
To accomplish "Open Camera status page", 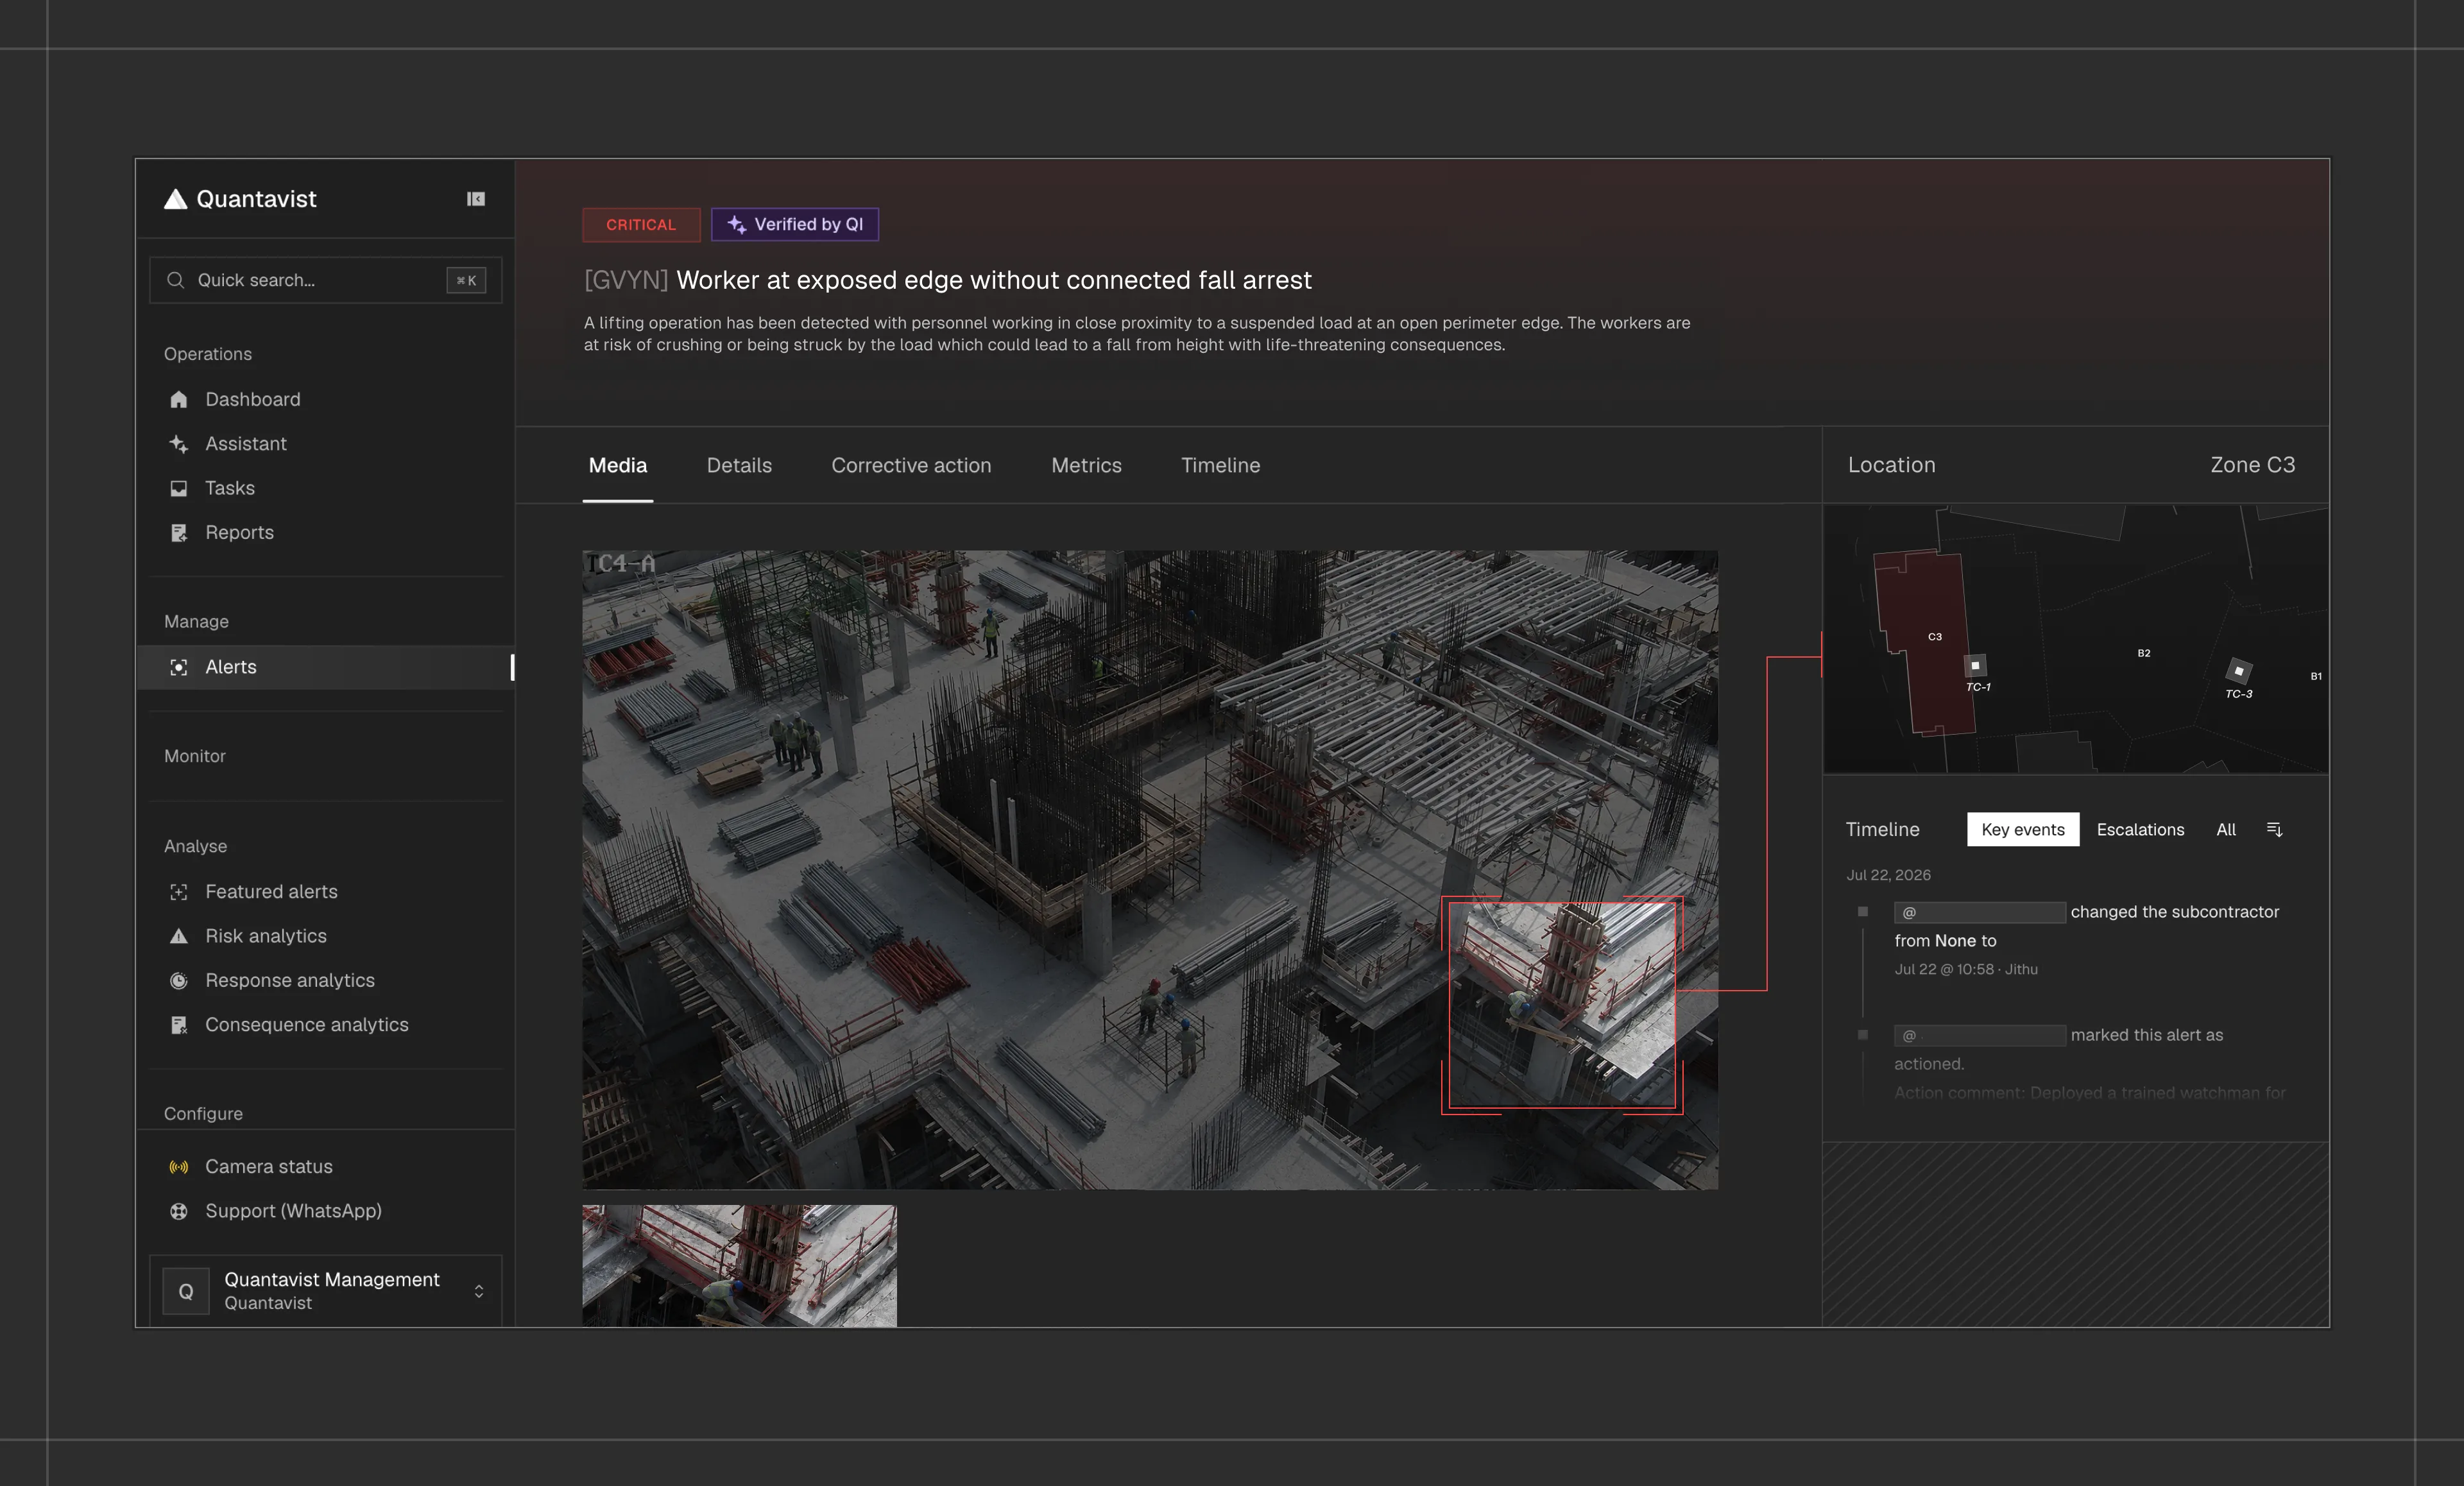I will click(269, 1167).
